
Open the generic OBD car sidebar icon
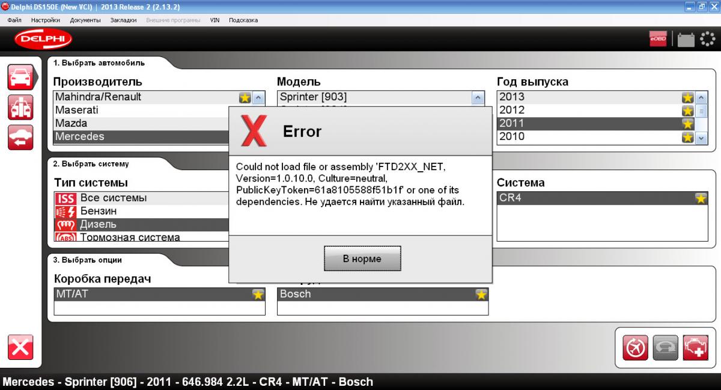(x=20, y=137)
